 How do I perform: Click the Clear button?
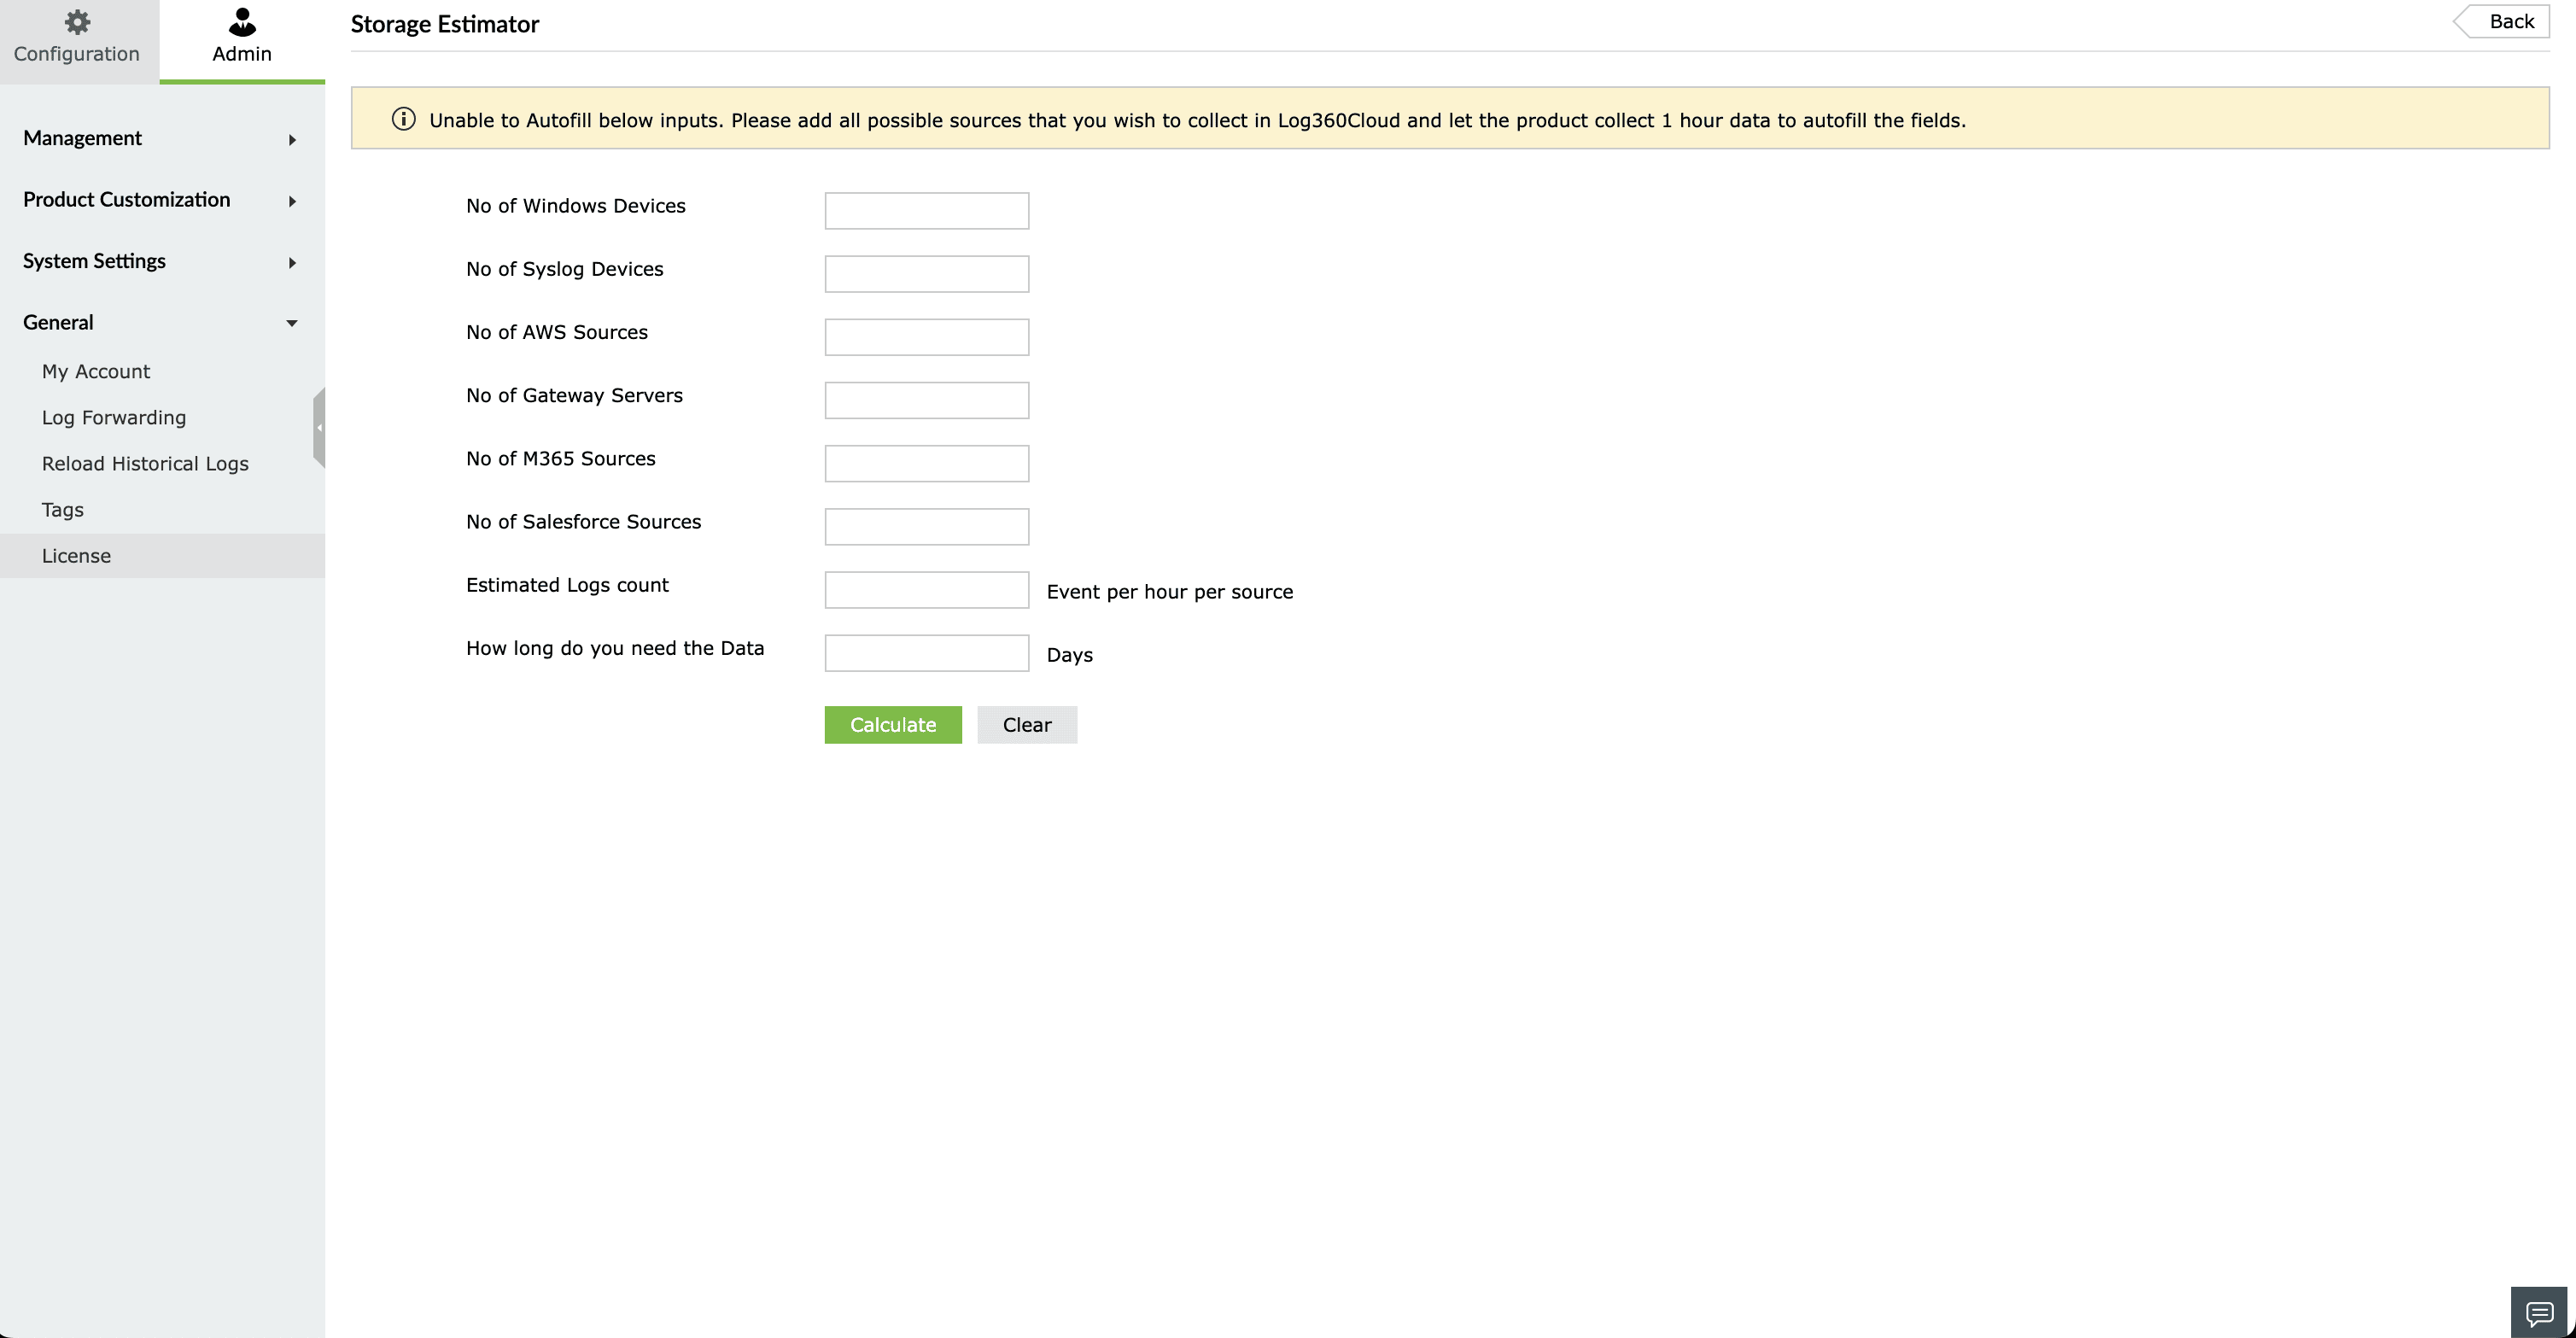[1027, 724]
